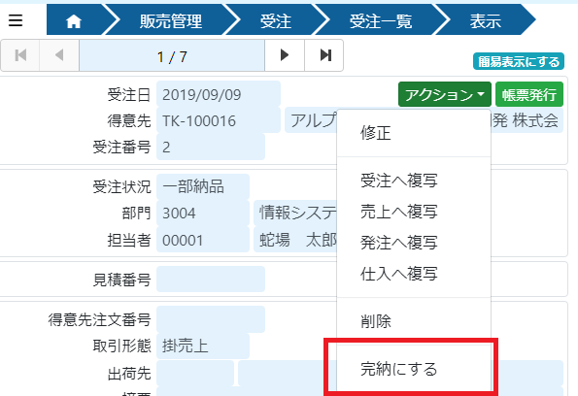
Task: Click the 帳票発行 button
Action: (x=529, y=94)
